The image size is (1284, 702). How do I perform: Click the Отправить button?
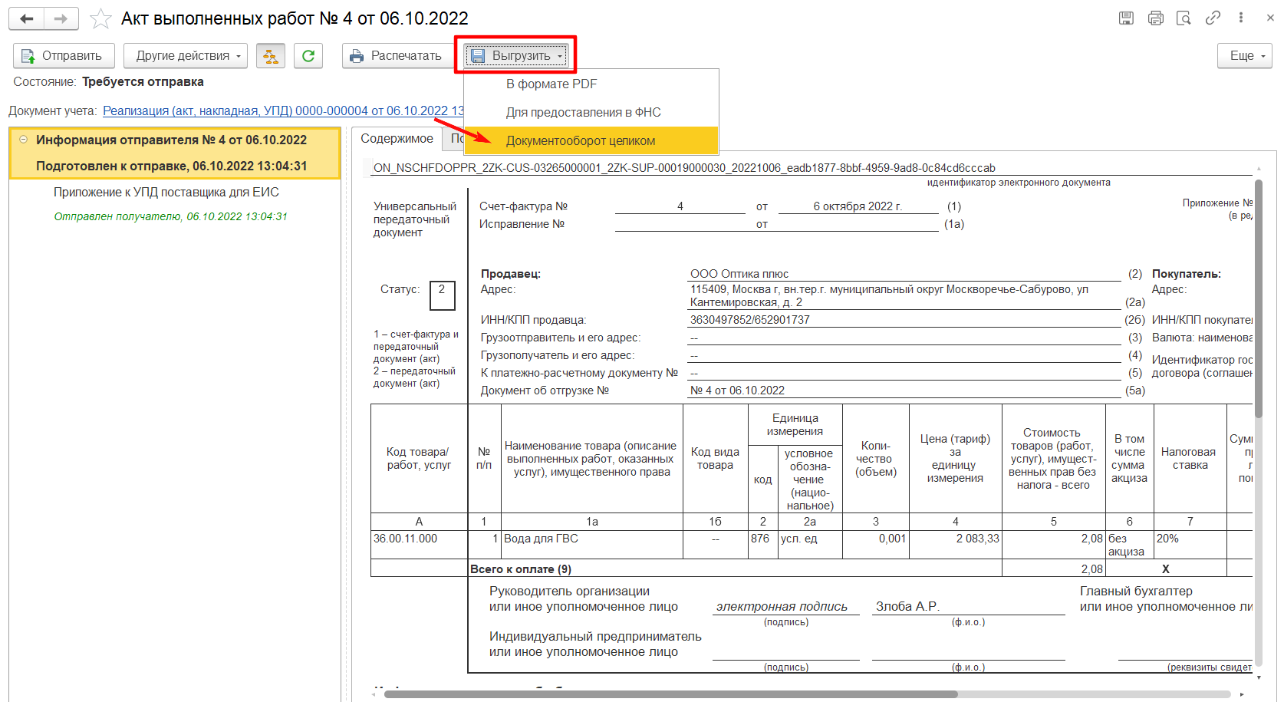click(x=64, y=55)
